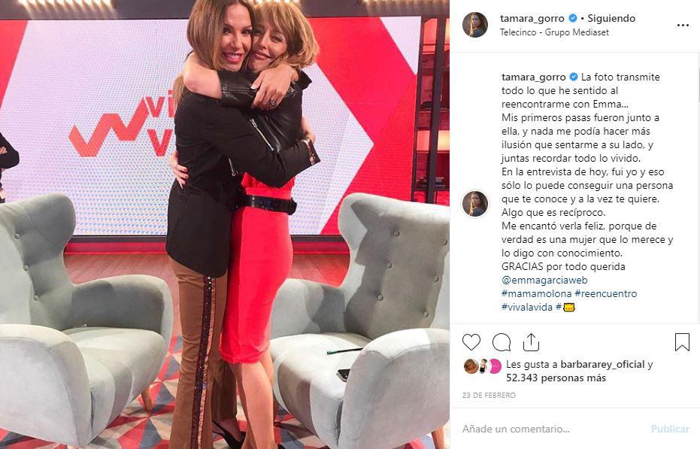Open the Telecinco - Grupo Mediaset location
700x449 pixels.
tap(554, 32)
